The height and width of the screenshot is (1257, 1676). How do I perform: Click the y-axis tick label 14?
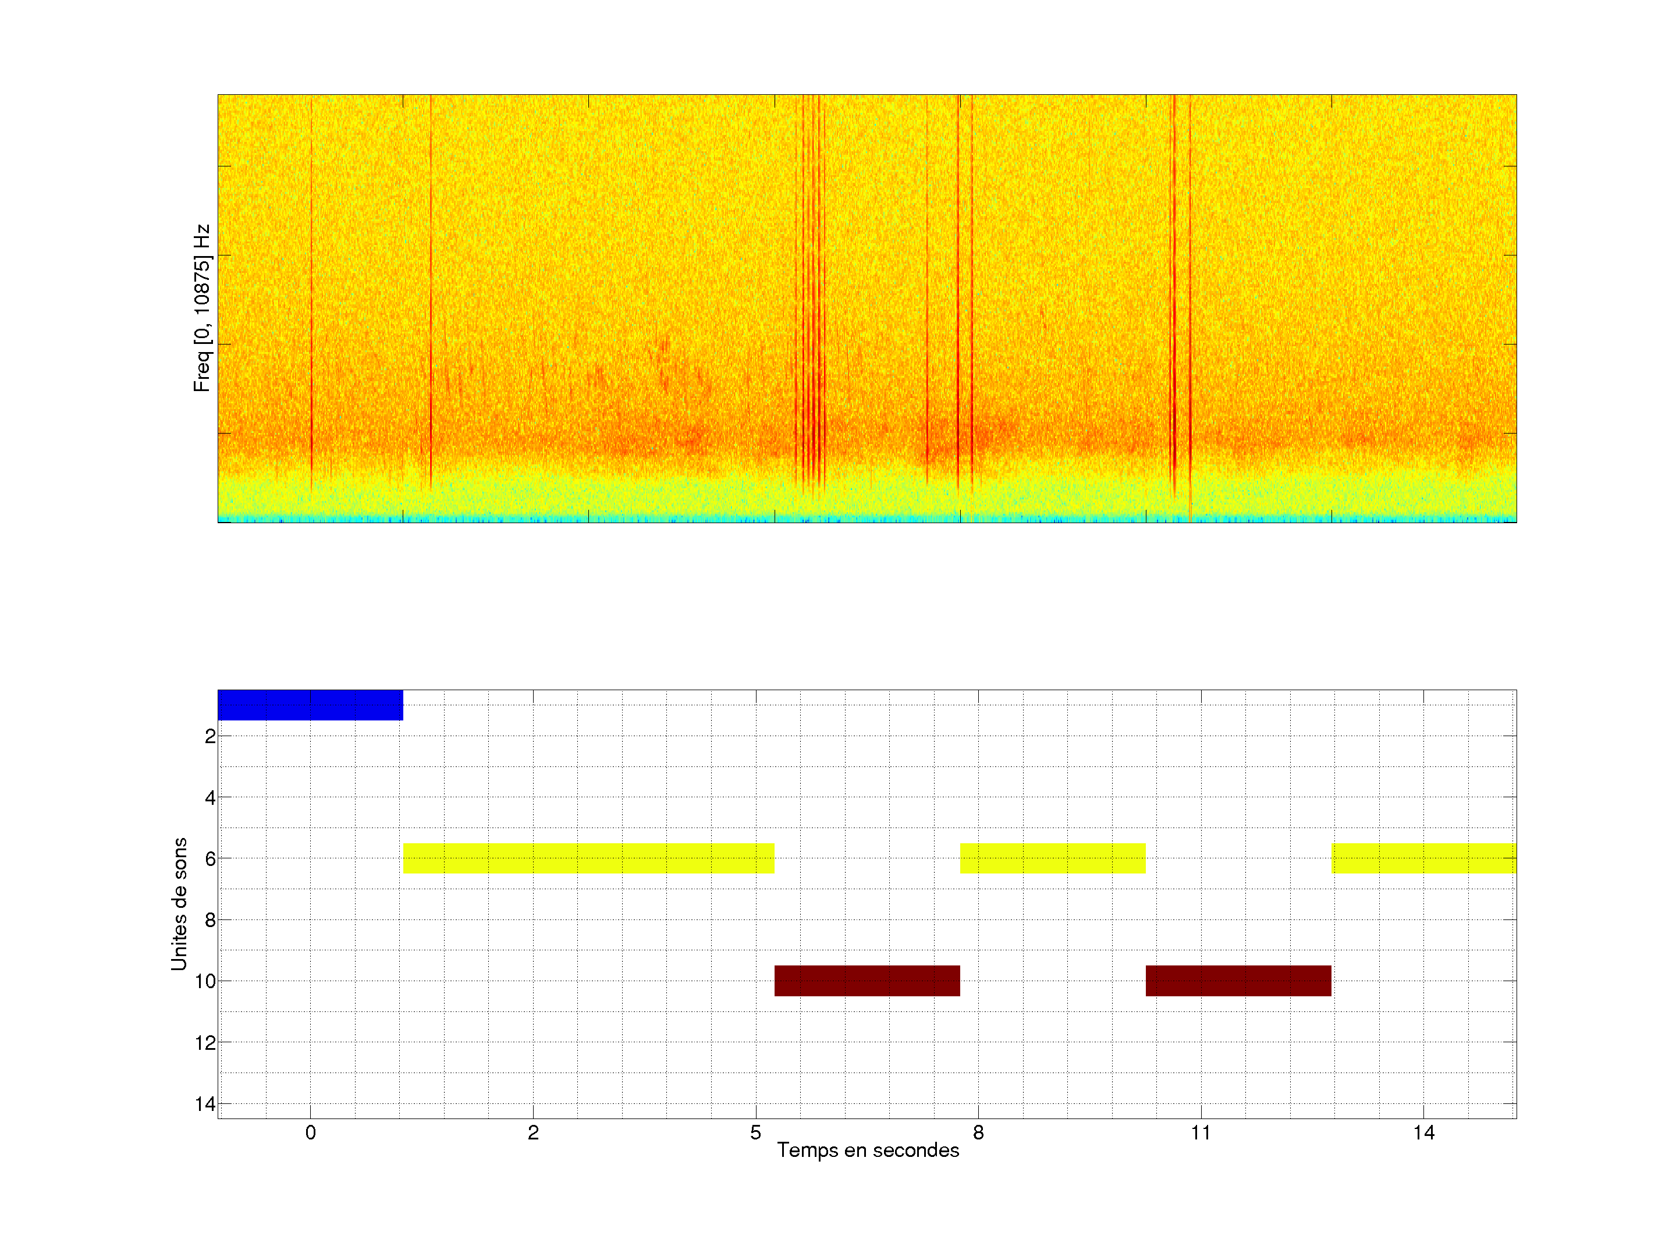(x=205, y=1104)
